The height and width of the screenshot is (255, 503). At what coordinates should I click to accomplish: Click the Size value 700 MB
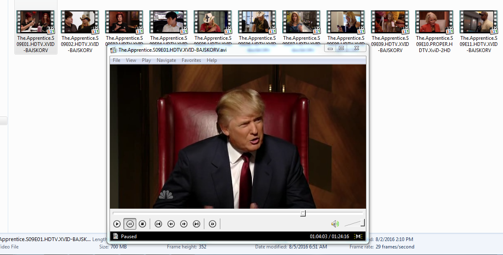point(119,247)
